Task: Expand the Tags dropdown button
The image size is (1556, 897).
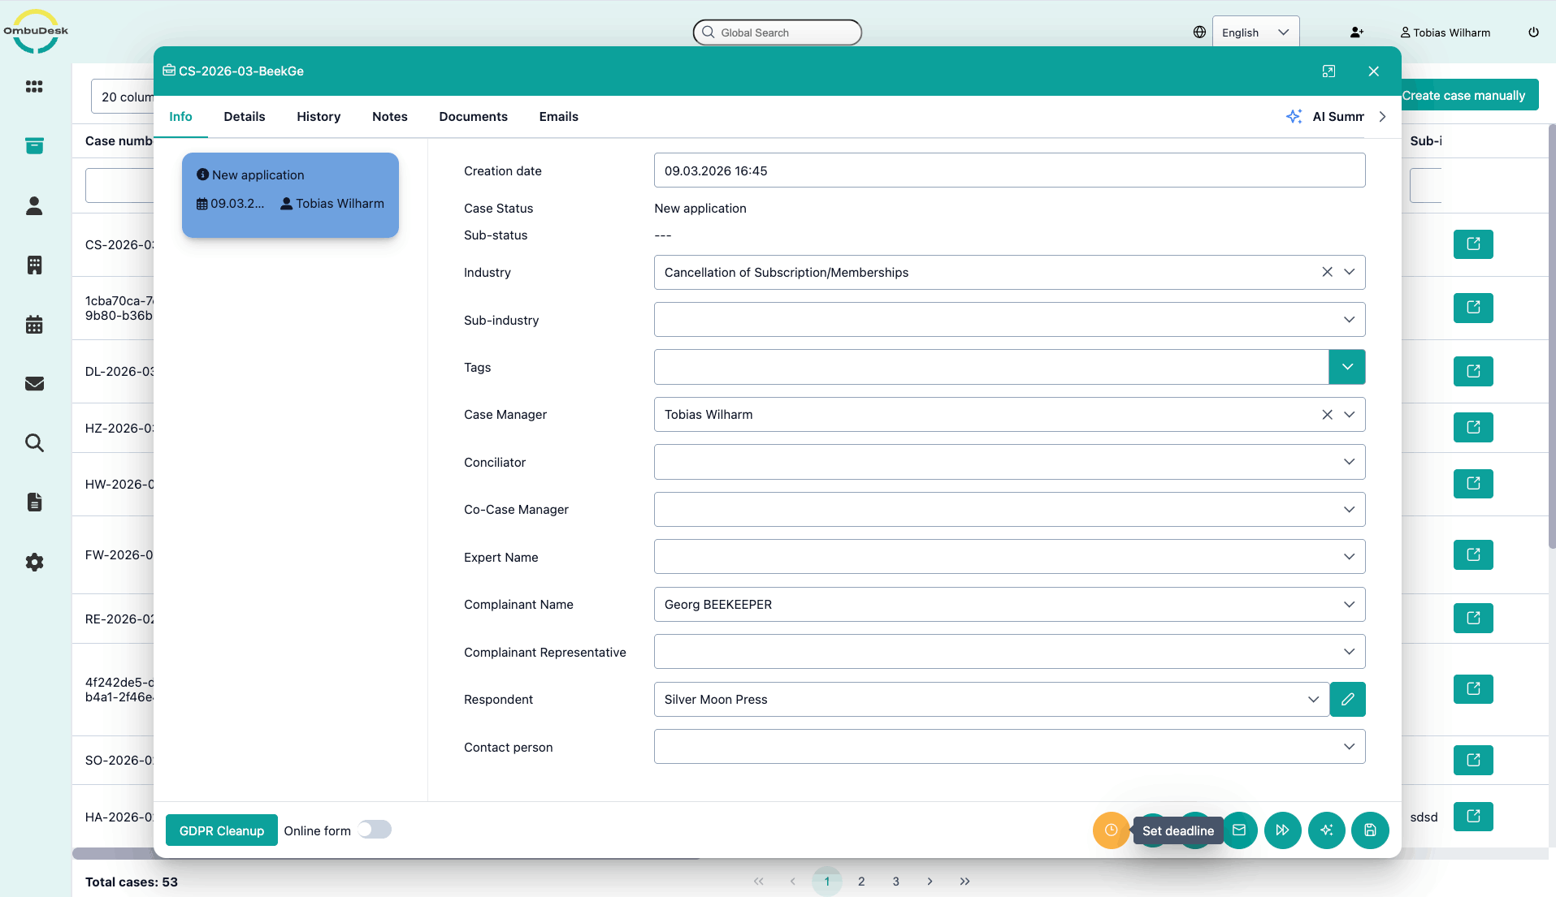Action: (x=1346, y=367)
